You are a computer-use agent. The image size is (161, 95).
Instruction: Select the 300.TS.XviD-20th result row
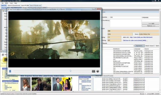pos(131,65)
